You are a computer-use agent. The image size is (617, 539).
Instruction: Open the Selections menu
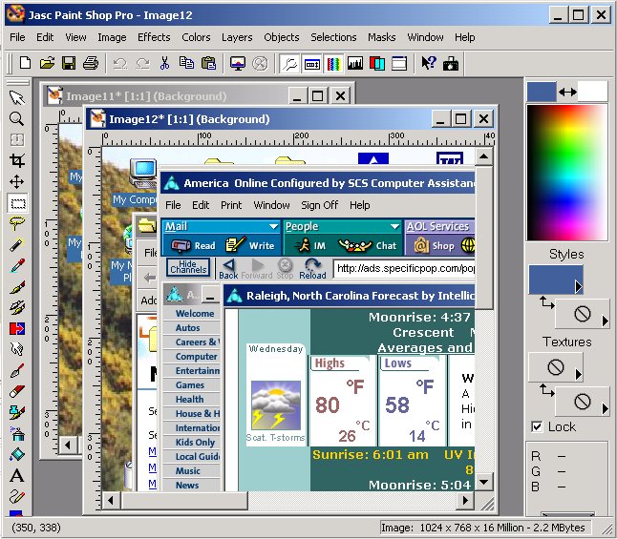[333, 37]
